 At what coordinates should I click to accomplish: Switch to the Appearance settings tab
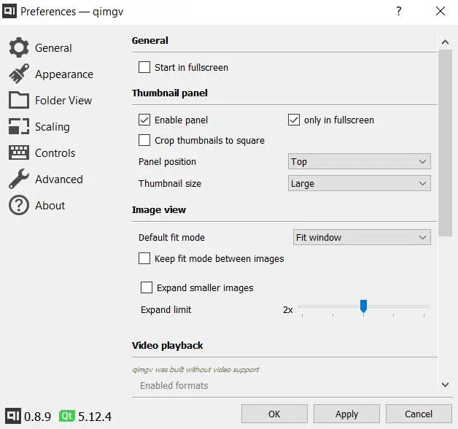point(63,74)
